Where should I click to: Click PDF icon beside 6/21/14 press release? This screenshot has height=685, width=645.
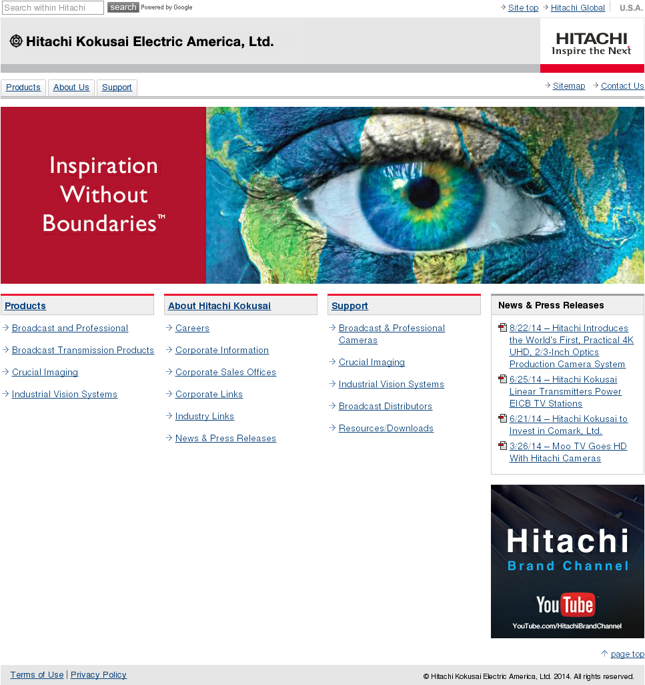(503, 419)
